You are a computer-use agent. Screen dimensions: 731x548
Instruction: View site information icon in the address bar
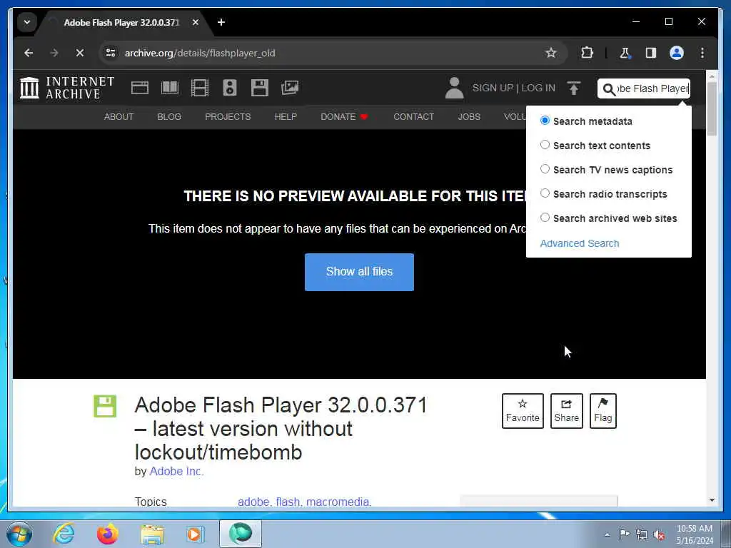tap(111, 53)
